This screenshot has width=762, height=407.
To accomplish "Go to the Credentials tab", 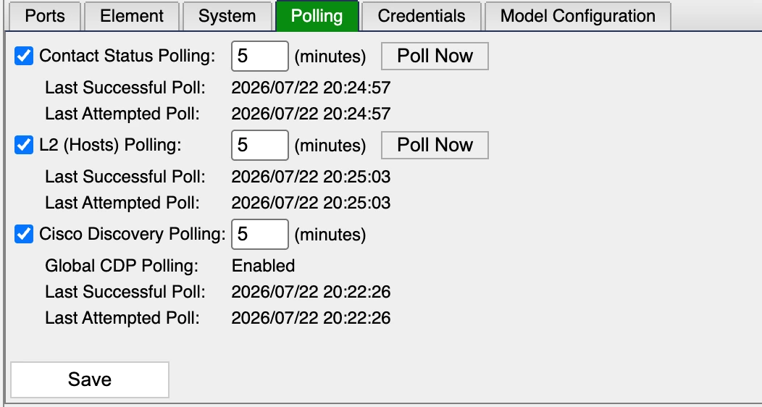I will coord(422,16).
